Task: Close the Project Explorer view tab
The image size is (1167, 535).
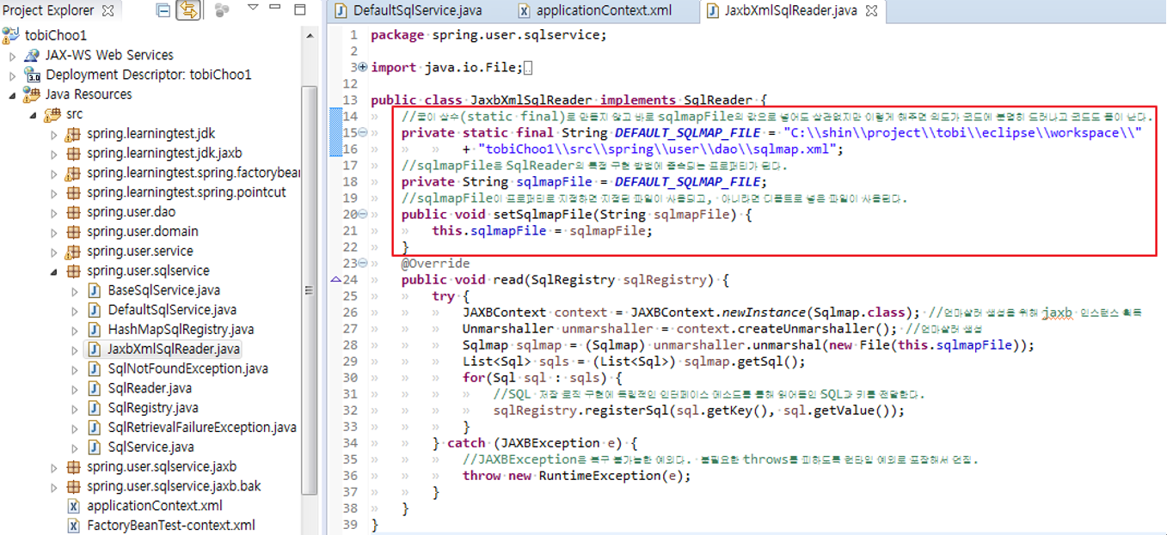Action: 108,11
